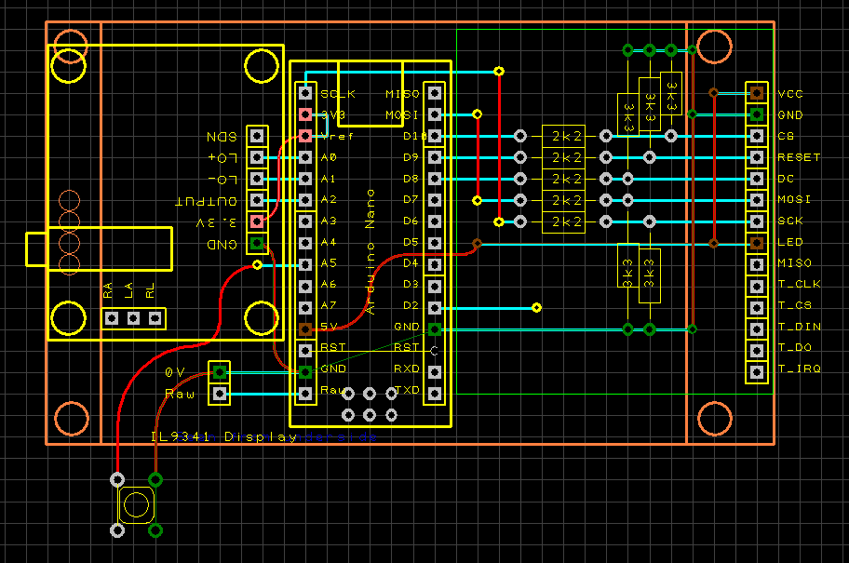Image resolution: width=849 pixels, height=563 pixels.
Task: Click the pad beside display CS label
Action: (x=757, y=136)
